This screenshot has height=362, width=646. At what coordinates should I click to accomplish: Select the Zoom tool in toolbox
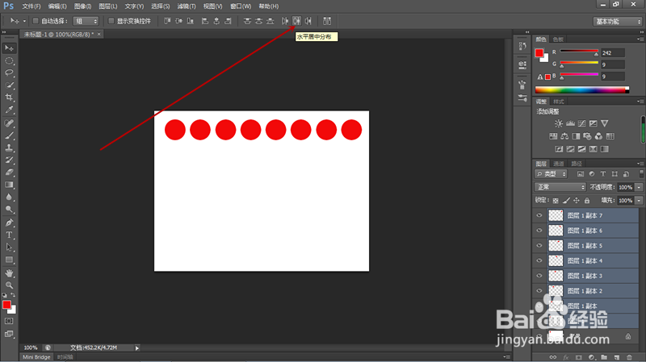9,285
